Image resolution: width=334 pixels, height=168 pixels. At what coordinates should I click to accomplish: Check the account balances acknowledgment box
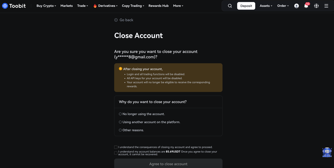116,153
